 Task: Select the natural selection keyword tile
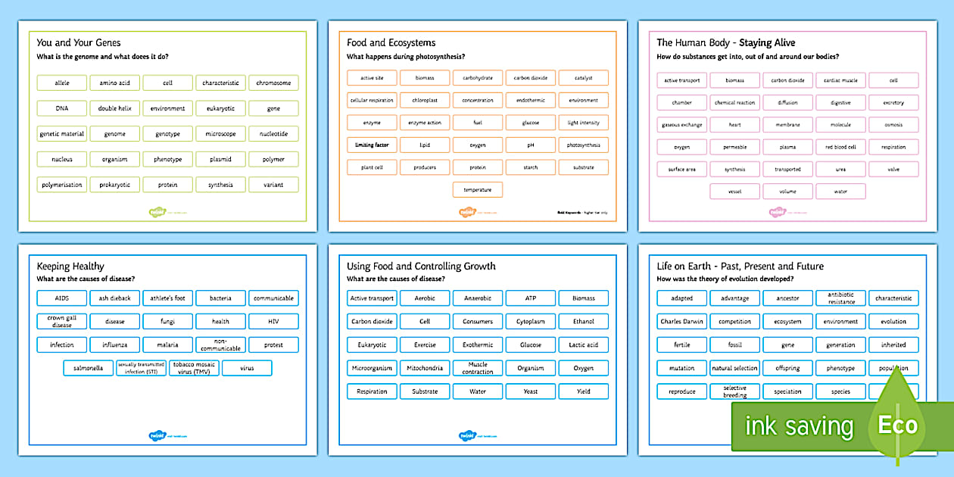[x=734, y=368]
